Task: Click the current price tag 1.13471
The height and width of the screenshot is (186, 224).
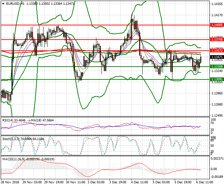Action: pos(217,57)
